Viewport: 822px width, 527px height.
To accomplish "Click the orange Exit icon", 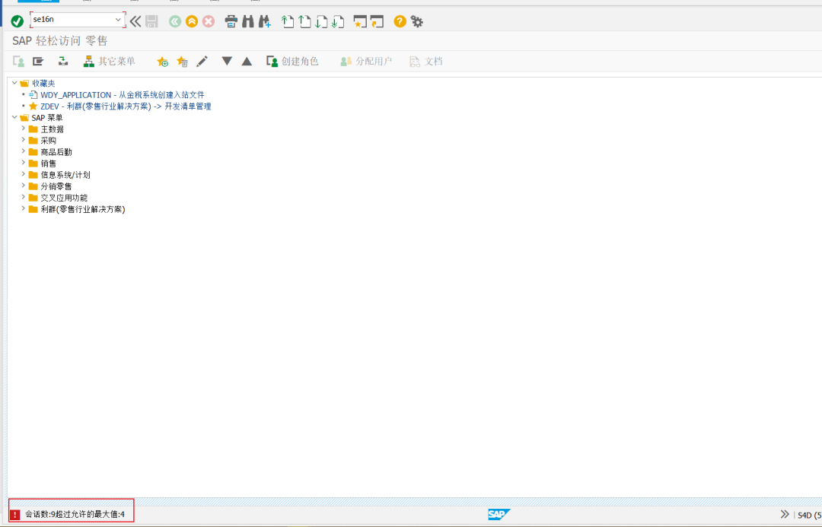I will tap(192, 21).
